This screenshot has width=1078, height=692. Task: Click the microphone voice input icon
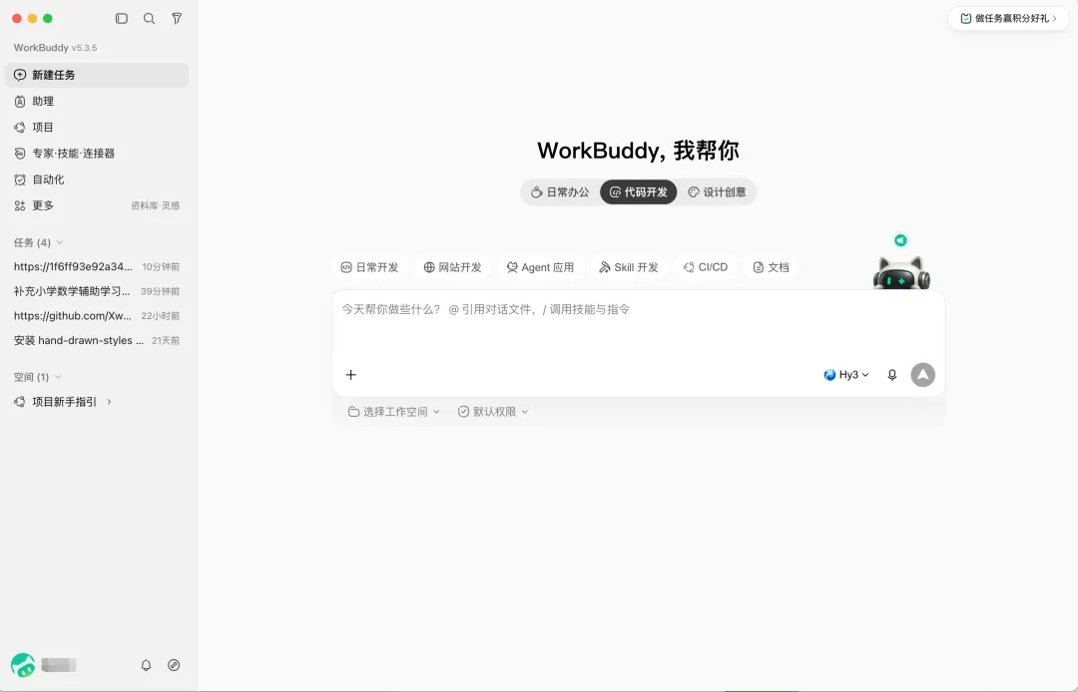click(892, 375)
